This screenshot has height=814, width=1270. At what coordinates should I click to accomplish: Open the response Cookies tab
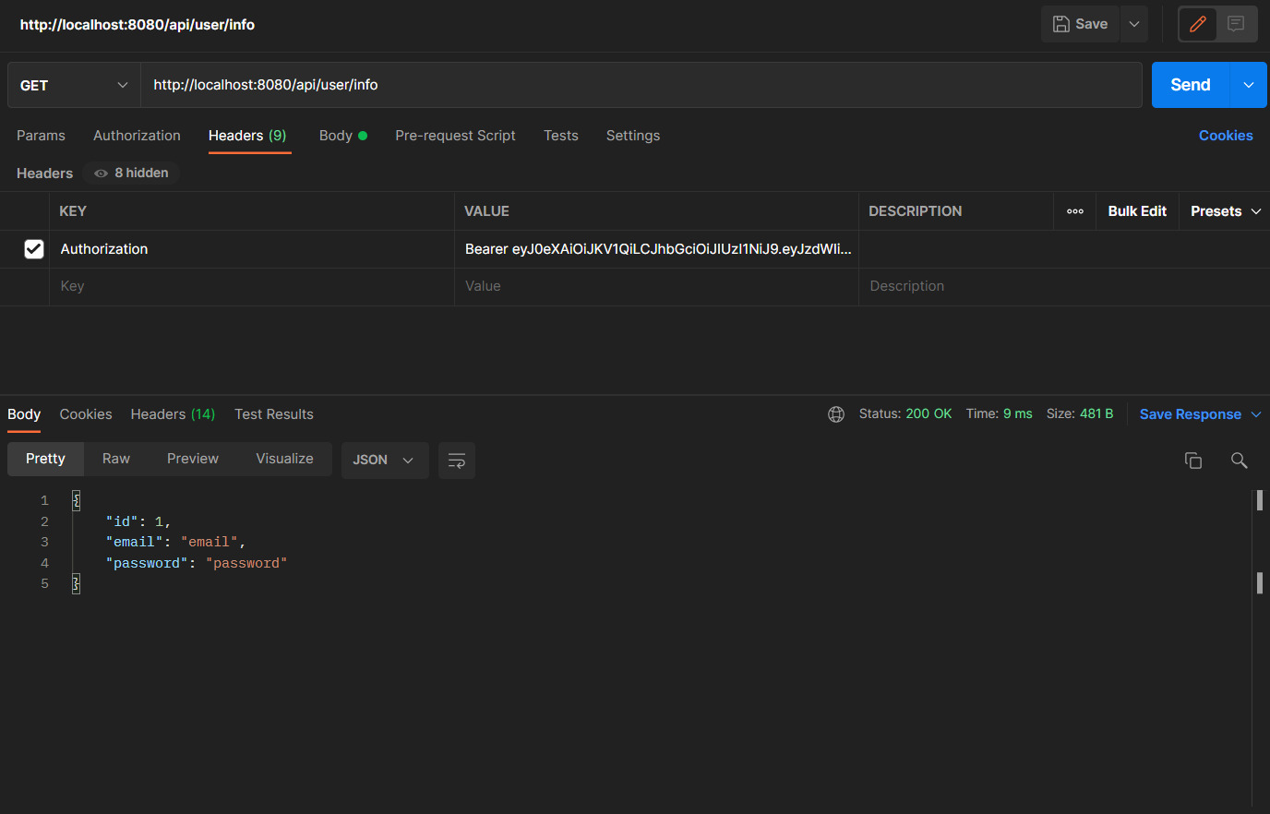(86, 414)
